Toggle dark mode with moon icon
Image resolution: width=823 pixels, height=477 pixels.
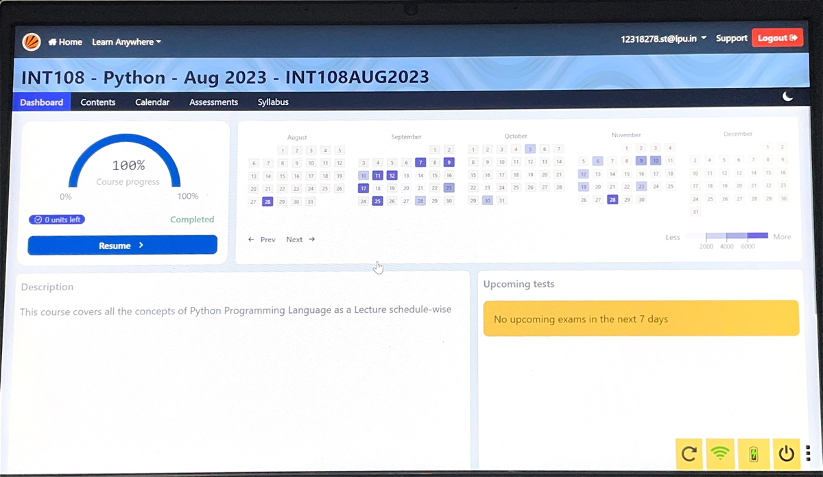[x=788, y=97]
